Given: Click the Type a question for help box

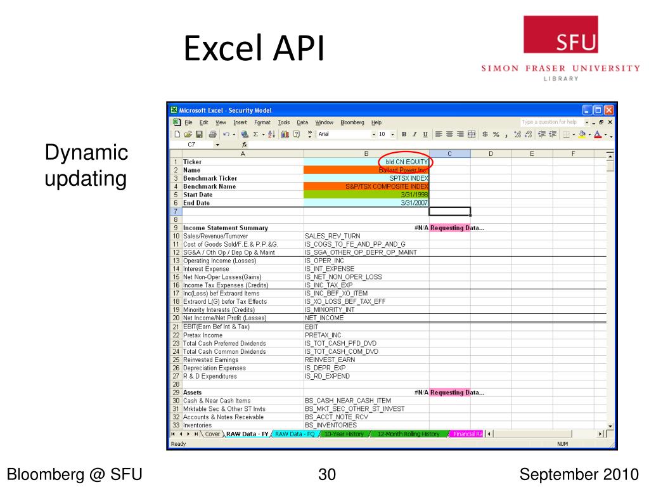Looking at the screenshot, I should [x=551, y=122].
